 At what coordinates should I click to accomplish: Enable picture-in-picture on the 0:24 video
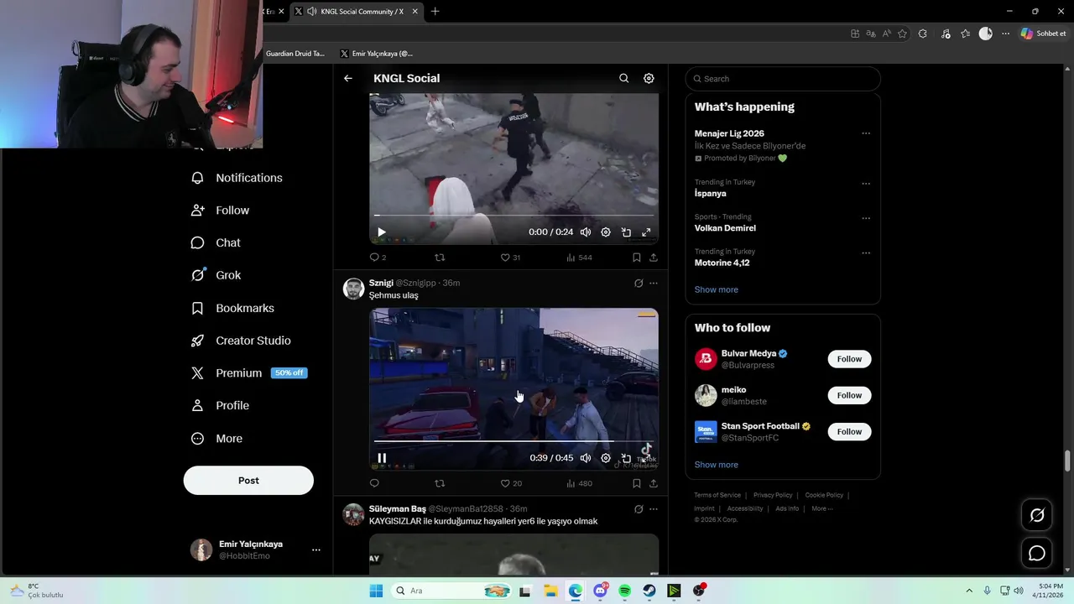626,232
